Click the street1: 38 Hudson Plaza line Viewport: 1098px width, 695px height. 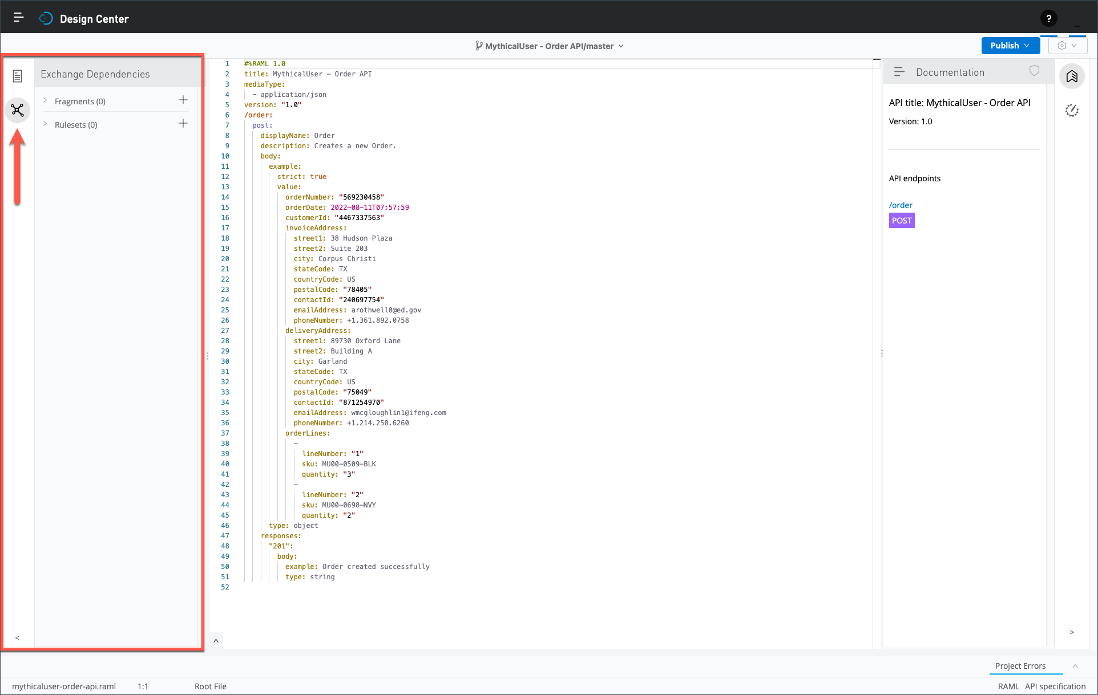tap(343, 238)
